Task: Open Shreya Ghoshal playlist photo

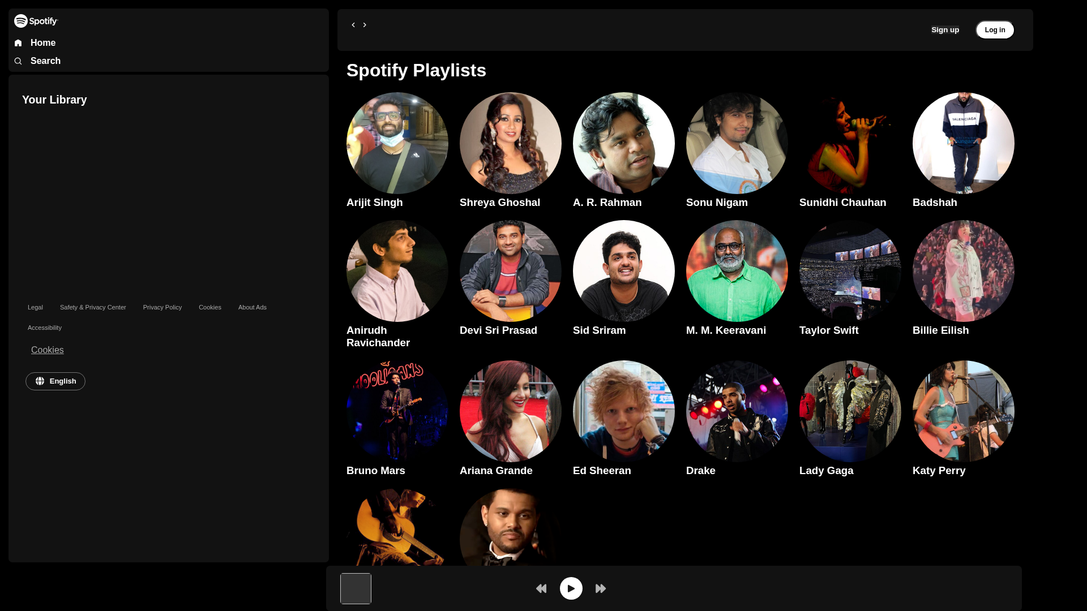Action: tap(511, 143)
